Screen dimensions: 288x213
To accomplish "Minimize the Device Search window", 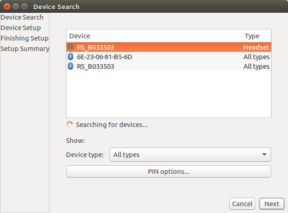I will 15,7.
